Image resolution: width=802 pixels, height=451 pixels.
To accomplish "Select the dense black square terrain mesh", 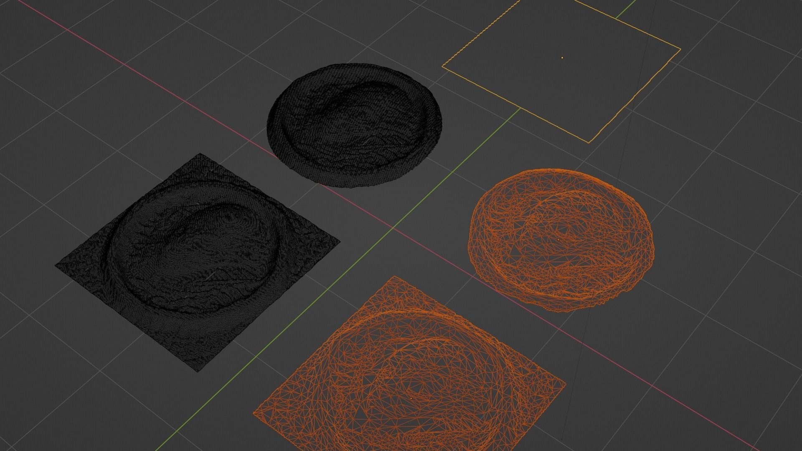I will click(x=198, y=262).
